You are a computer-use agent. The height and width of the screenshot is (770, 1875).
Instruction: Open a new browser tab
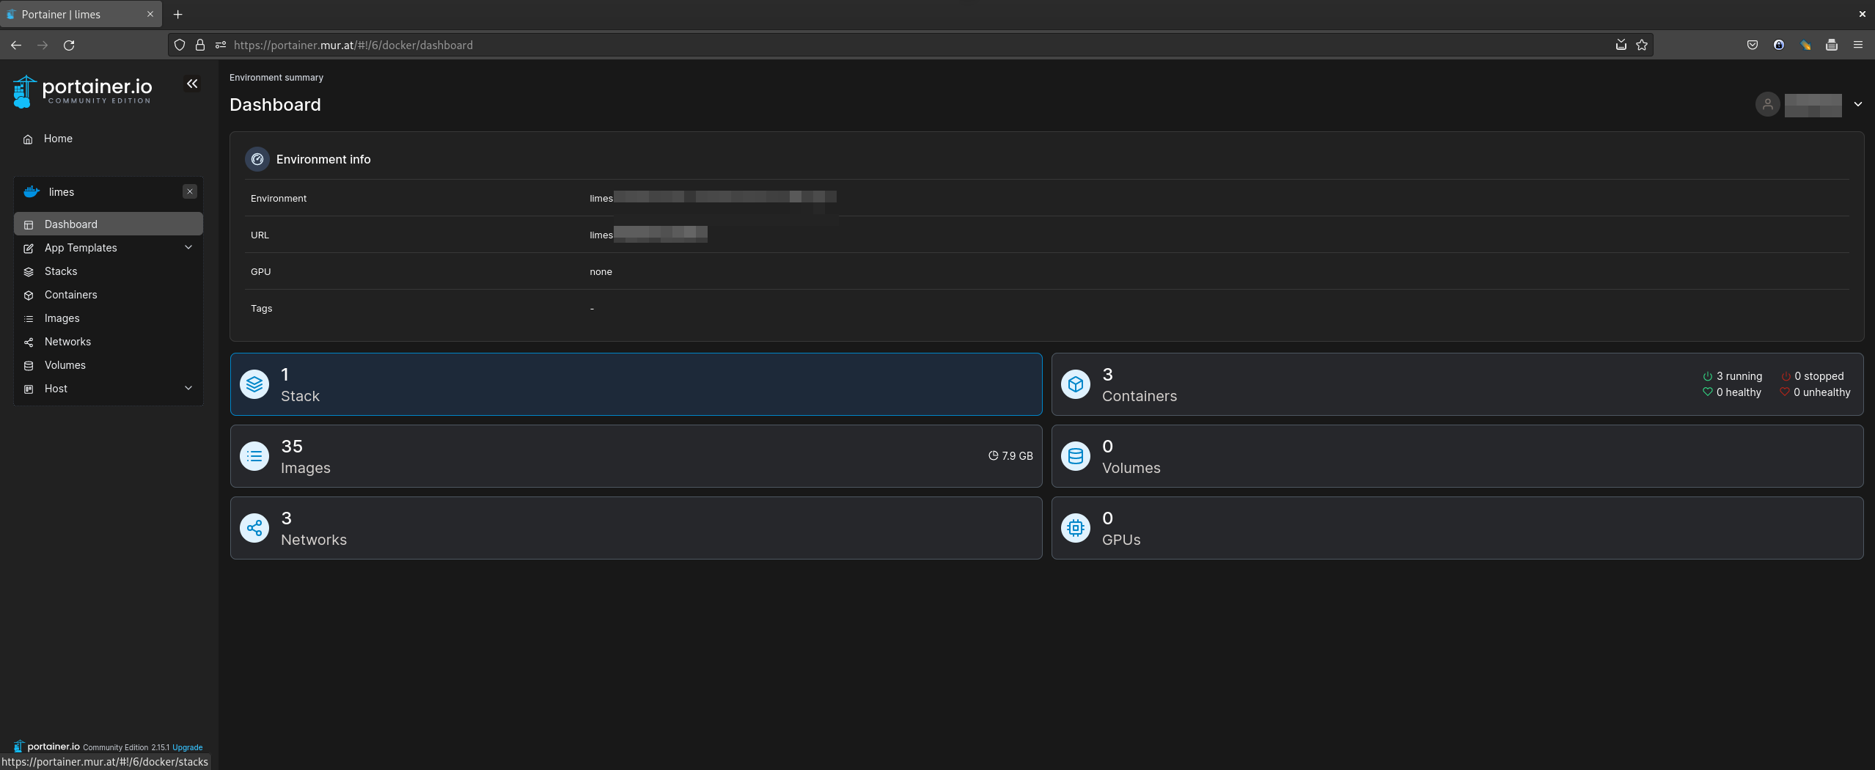tap(177, 15)
